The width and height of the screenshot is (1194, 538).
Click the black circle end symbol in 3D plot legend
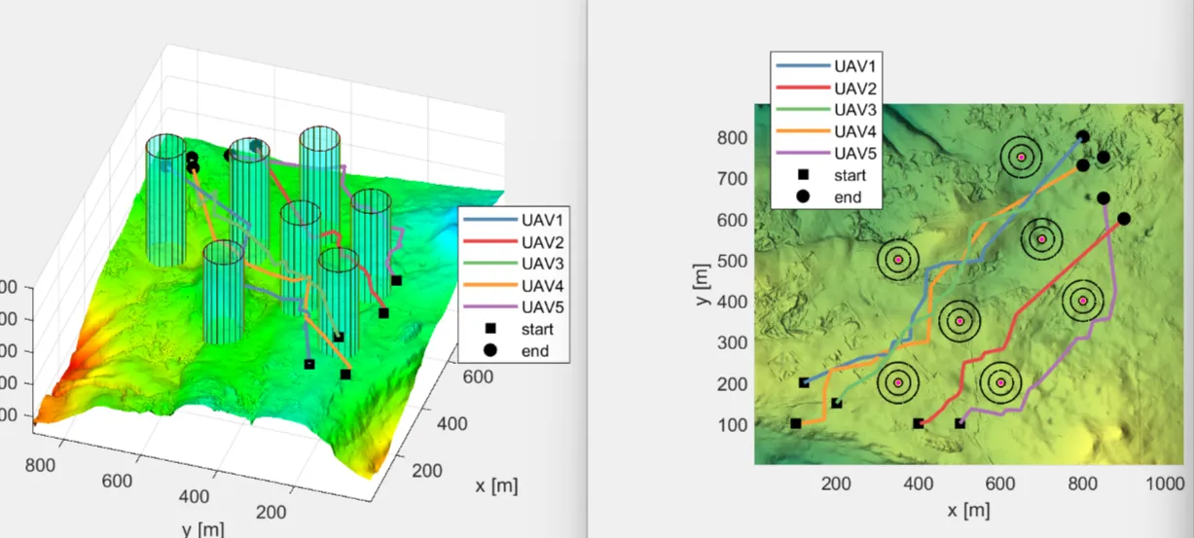pos(491,350)
